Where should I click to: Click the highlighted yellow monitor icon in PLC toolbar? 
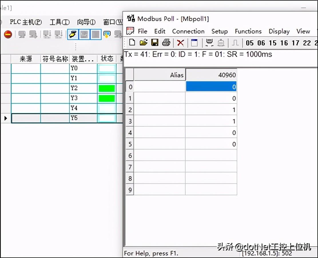[x=73, y=34]
